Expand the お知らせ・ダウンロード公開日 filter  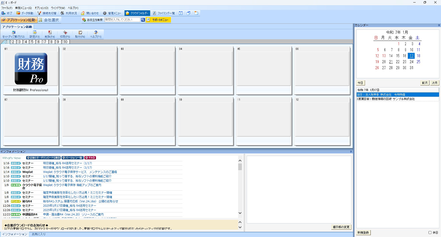point(43,158)
